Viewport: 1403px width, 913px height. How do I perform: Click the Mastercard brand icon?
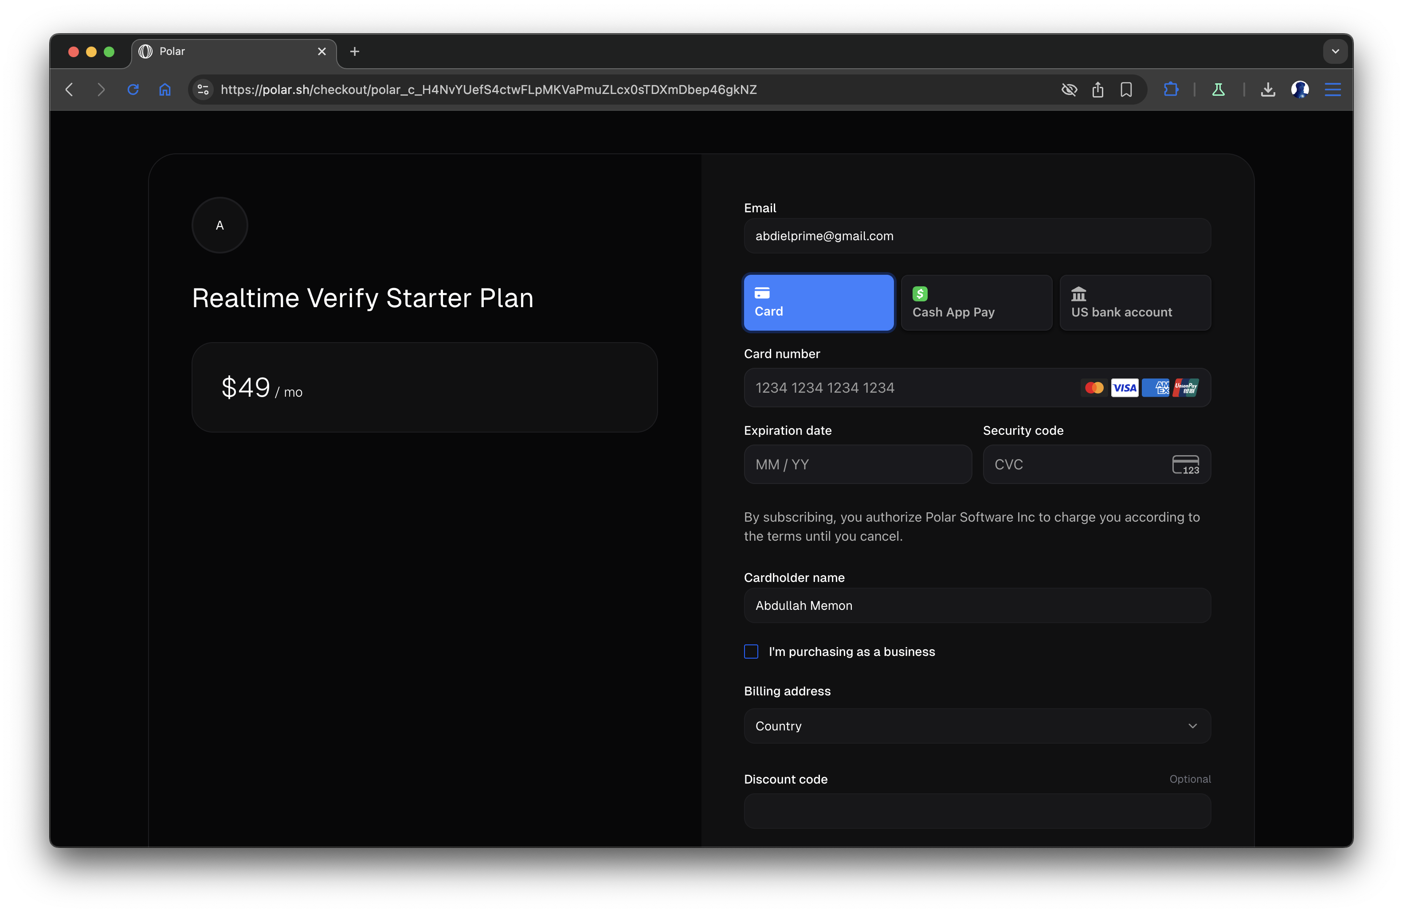(1094, 388)
